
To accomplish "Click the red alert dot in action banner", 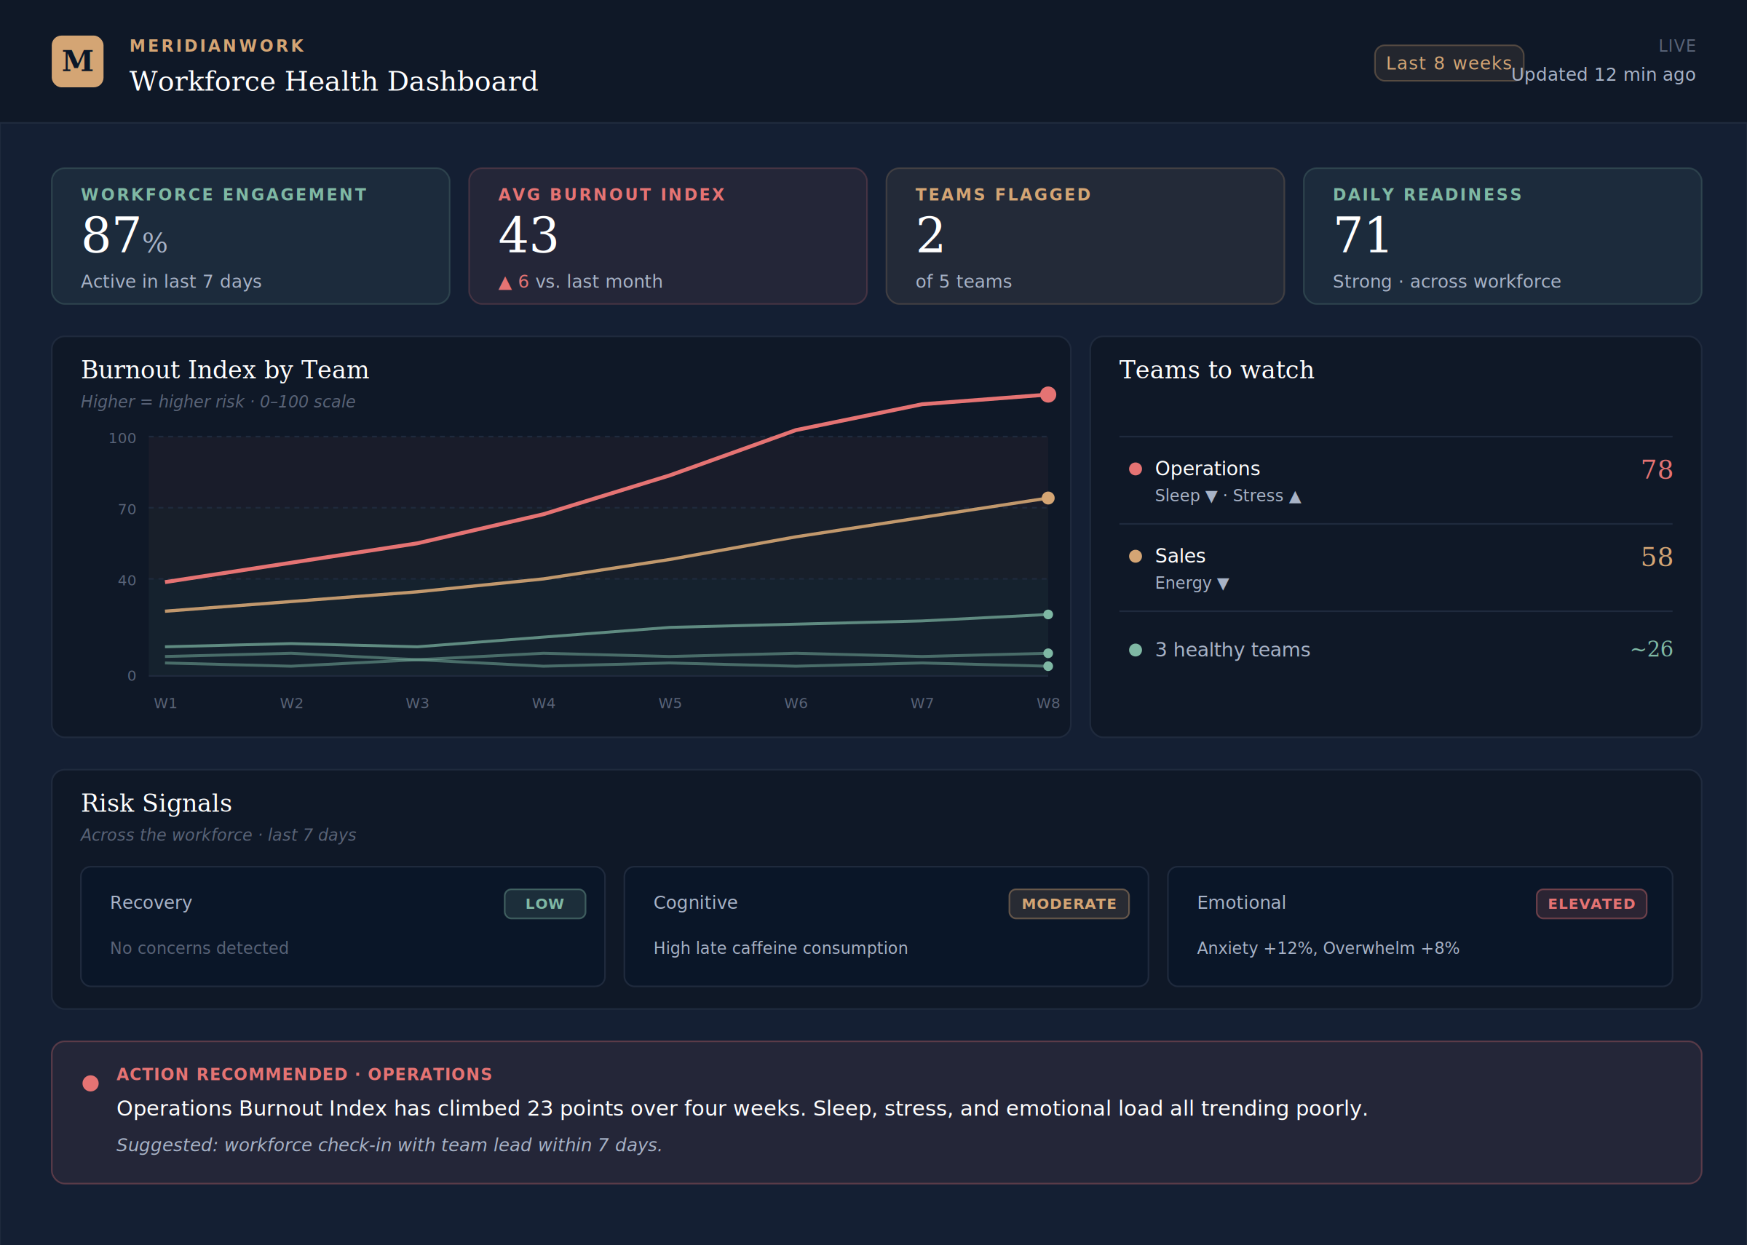I will [x=90, y=1083].
